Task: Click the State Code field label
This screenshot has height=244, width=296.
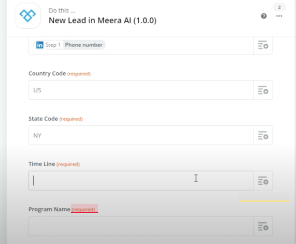Action: 43,119
